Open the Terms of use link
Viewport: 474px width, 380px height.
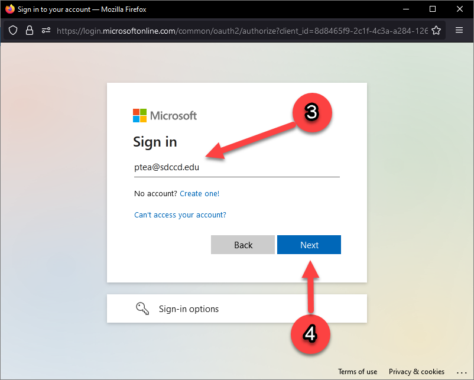pyautogui.click(x=358, y=372)
